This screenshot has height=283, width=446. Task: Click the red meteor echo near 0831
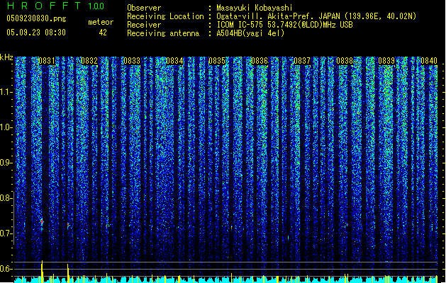point(42,221)
